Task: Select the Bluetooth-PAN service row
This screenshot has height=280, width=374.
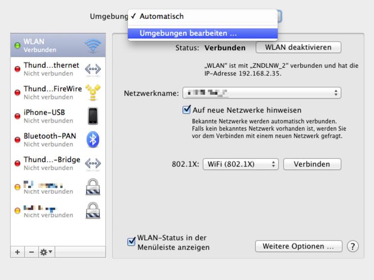Action: [x=58, y=140]
